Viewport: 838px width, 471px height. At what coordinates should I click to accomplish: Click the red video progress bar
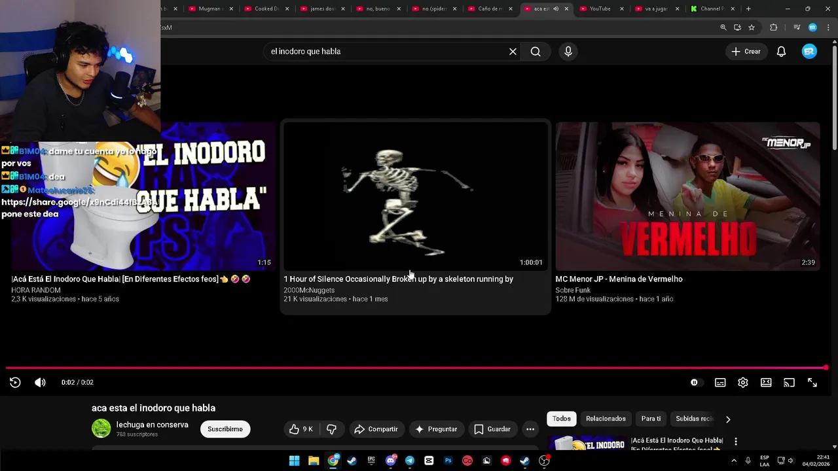(x=416, y=368)
